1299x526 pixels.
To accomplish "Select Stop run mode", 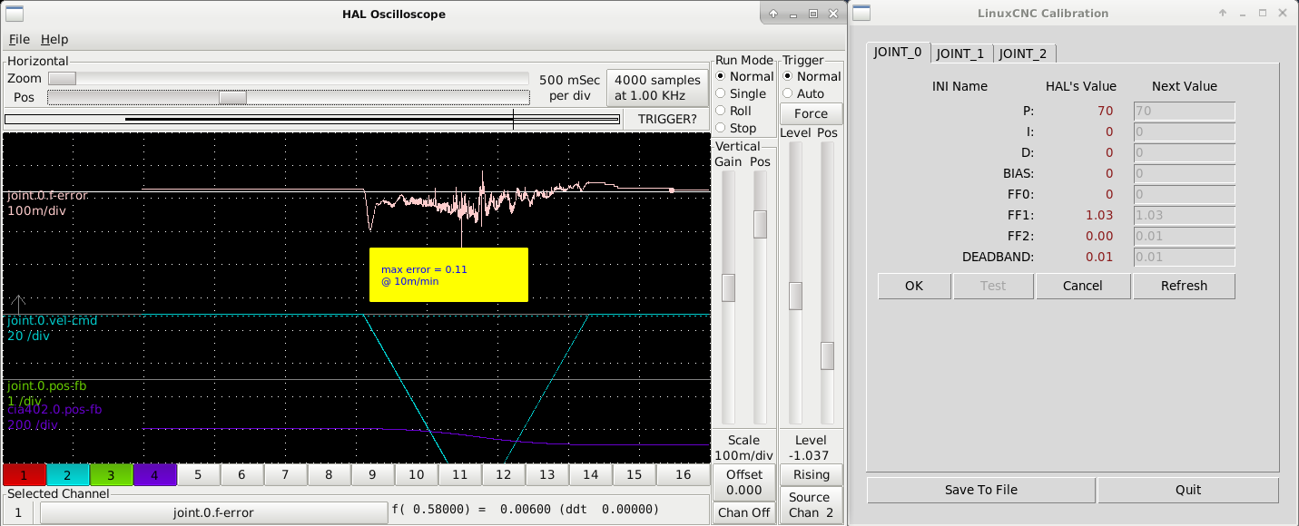I will (x=735, y=128).
